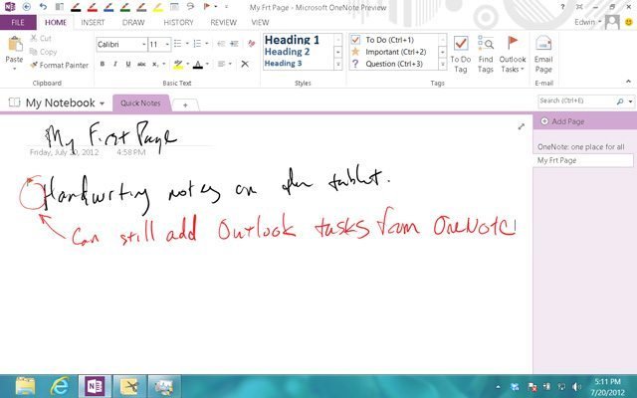Viewport: 637px width, 398px height.
Task: Select the yellow text highlight color button
Action: pos(178,64)
